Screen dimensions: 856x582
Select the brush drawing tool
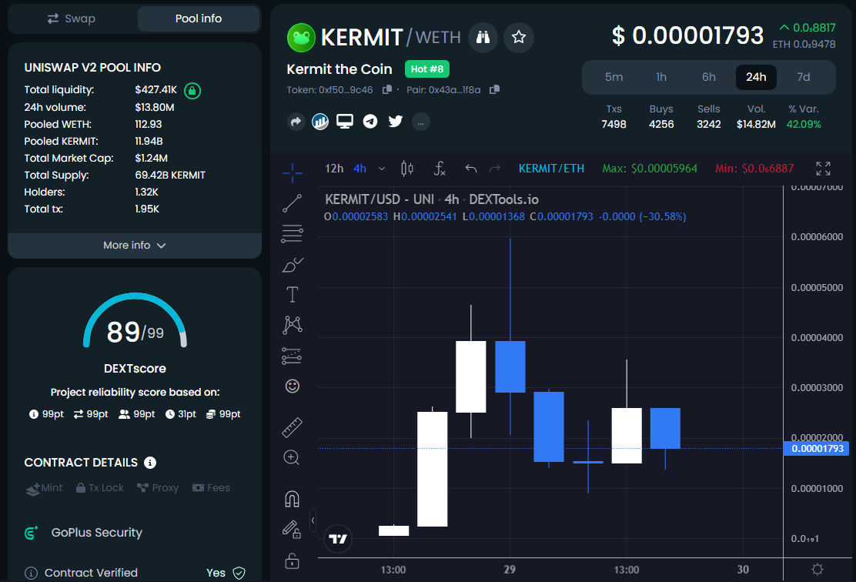click(292, 265)
